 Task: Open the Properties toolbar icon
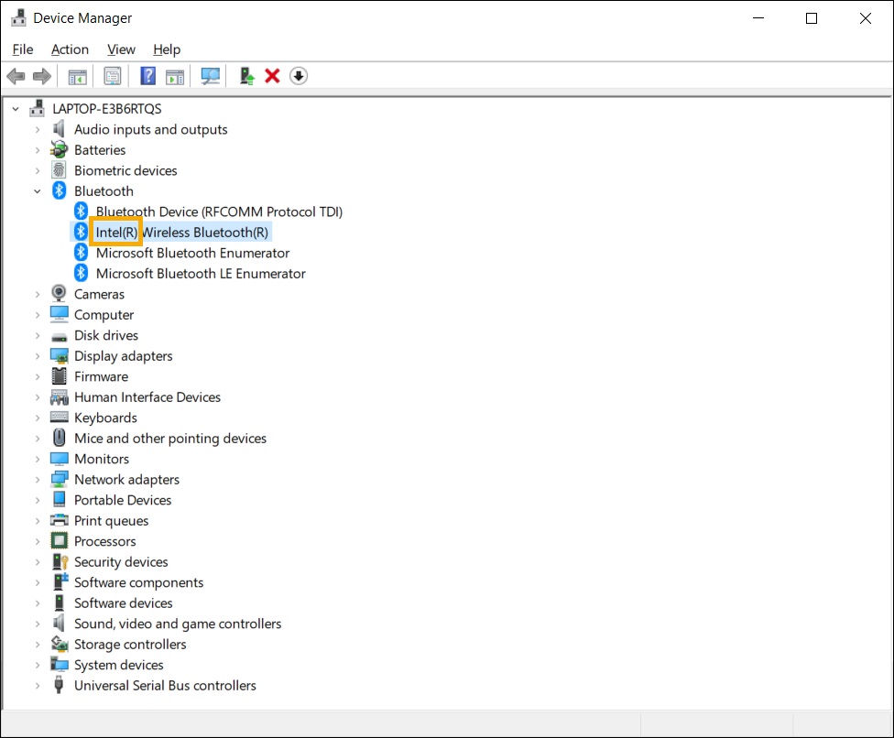(x=113, y=76)
